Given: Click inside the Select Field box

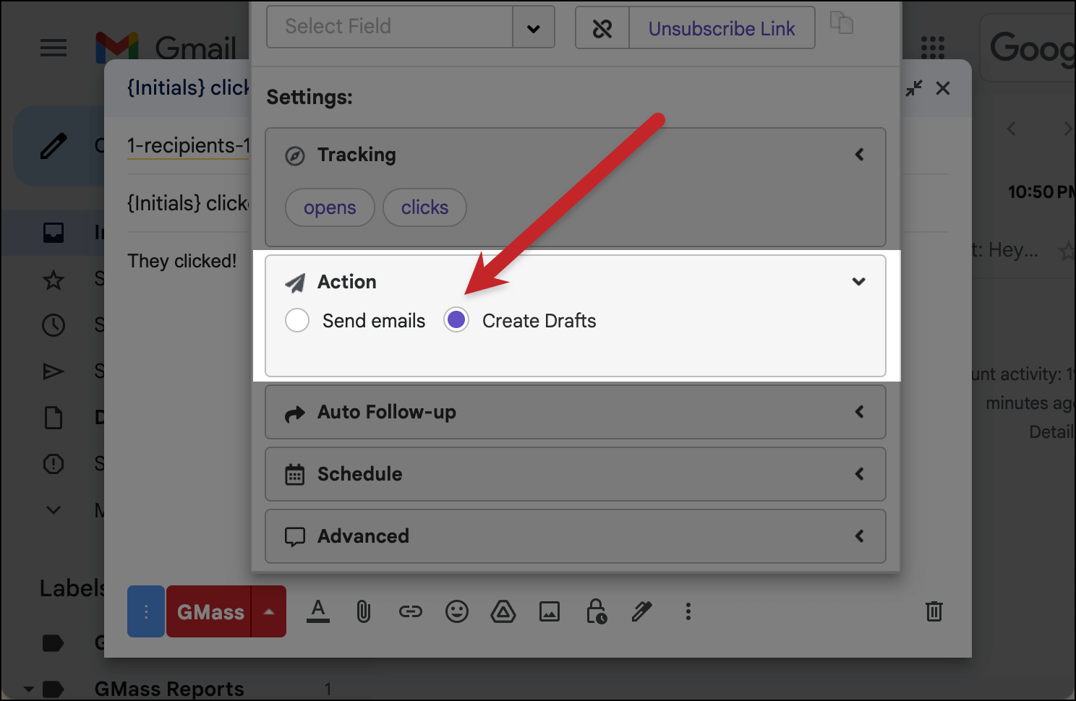Looking at the screenshot, I should tap(390, 27).
